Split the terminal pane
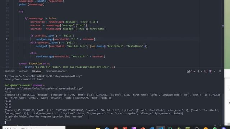Image resolution: width=230 pixels, height=129 pixels. (x=206, y=71)
